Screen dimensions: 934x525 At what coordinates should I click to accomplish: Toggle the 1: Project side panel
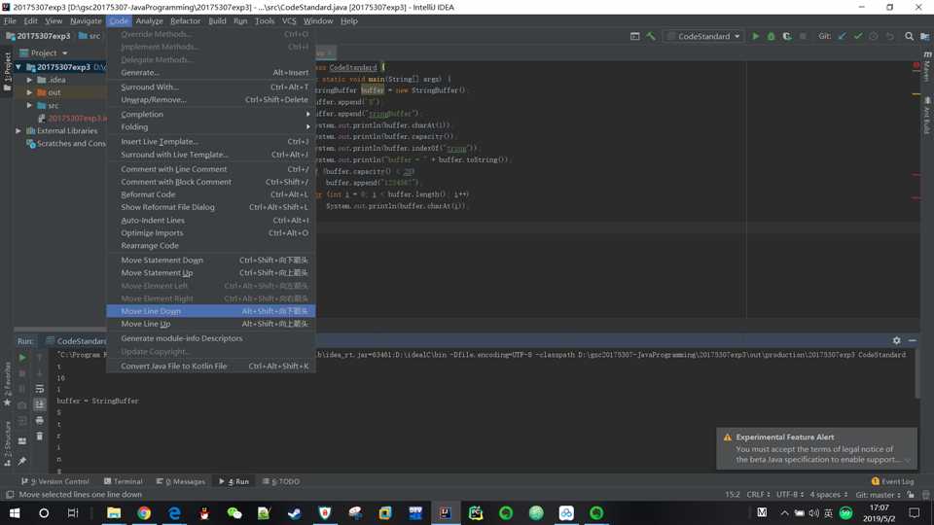click(x=7, y=71)
